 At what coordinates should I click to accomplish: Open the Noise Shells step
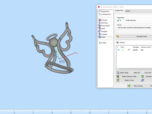[x=104, y=26]
